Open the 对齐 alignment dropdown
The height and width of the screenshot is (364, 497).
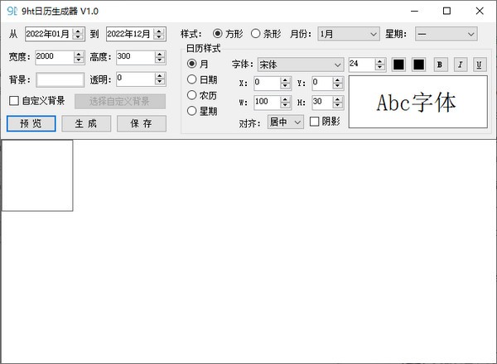click(x=285, y=122)
